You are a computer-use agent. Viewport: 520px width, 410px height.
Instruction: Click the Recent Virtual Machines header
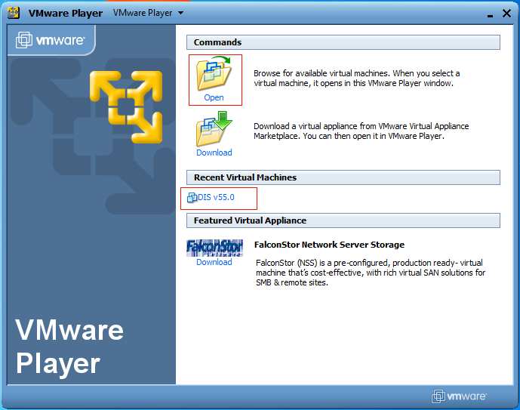343,177
